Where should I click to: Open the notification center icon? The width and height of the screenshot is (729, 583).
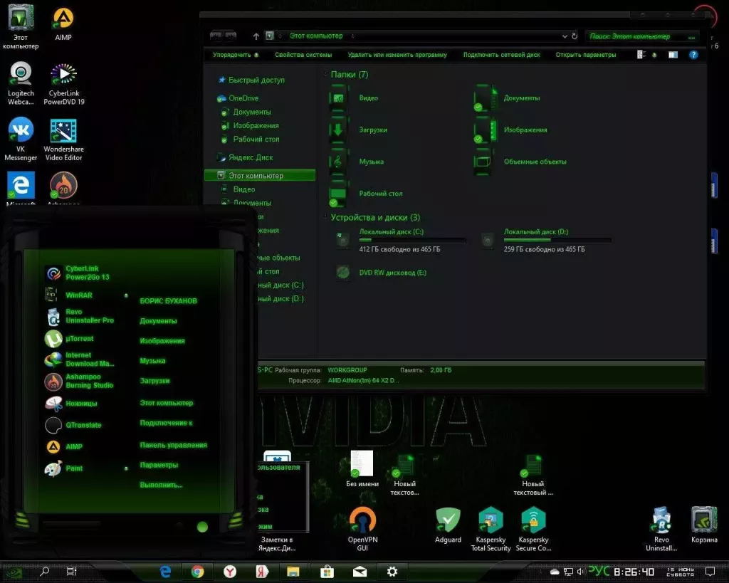(x=710, y=572)
